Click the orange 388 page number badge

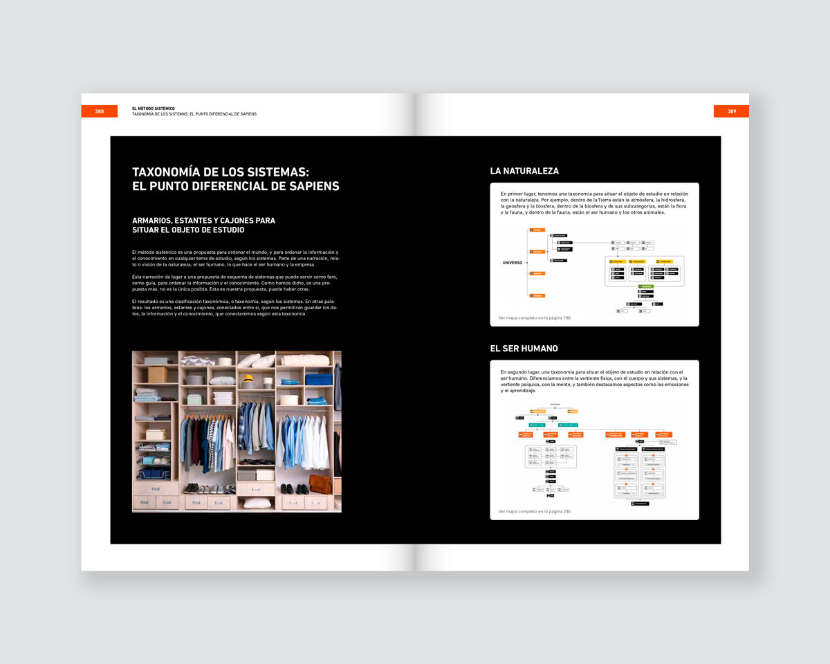(x=100, y=111)
